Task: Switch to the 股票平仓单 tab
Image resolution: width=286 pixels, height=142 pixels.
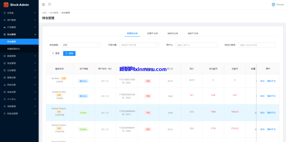Action: (152, 33)
